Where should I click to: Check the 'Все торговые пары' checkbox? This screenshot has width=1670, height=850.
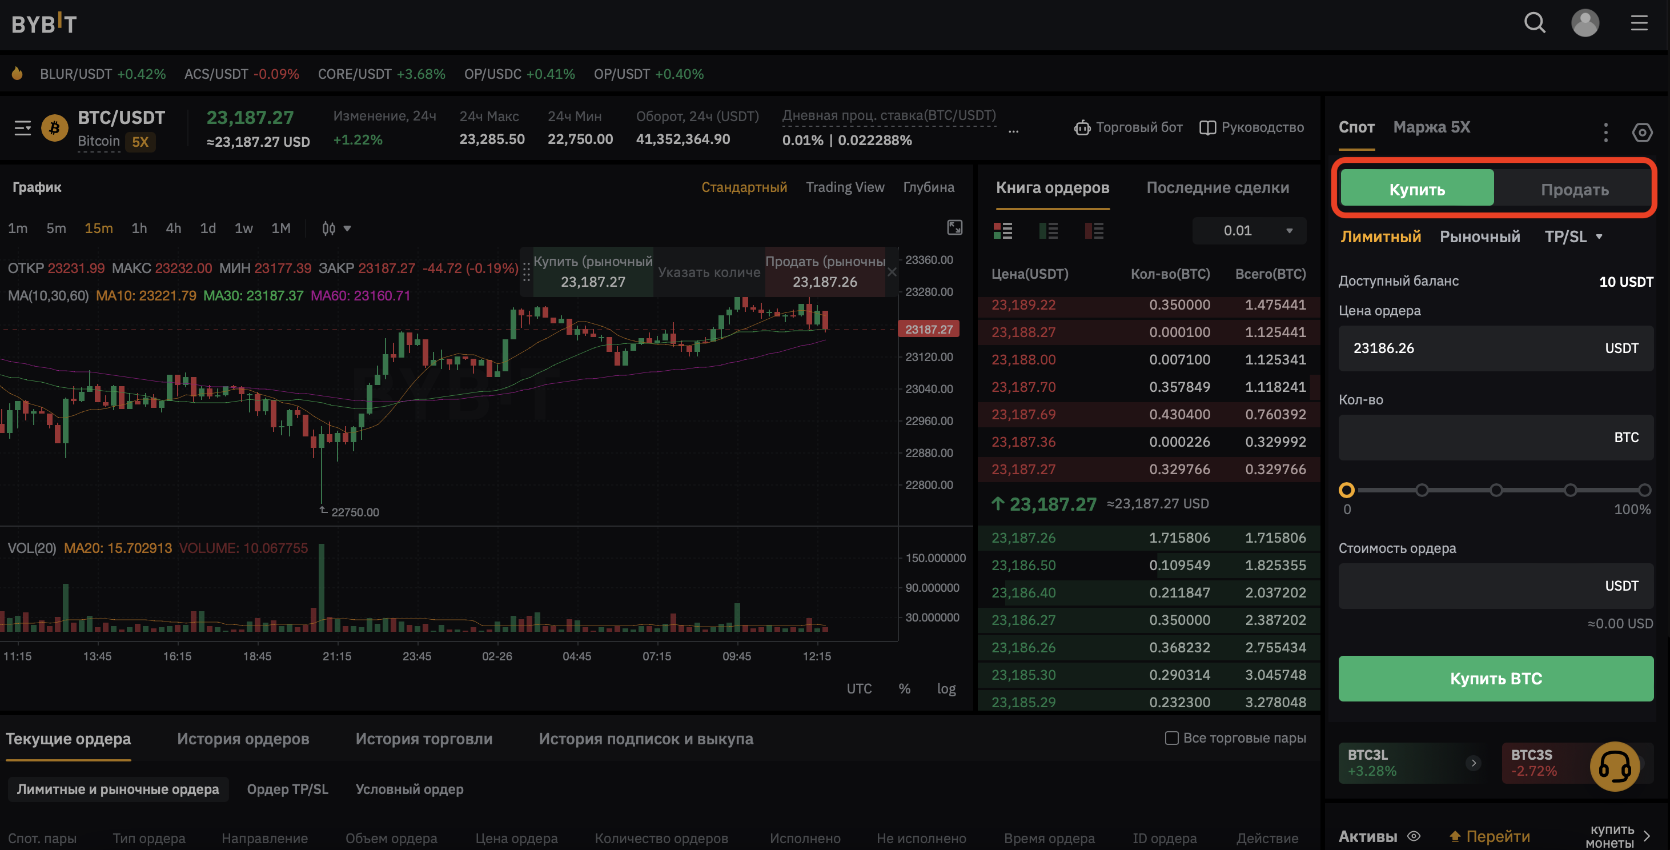[1171, 738]
